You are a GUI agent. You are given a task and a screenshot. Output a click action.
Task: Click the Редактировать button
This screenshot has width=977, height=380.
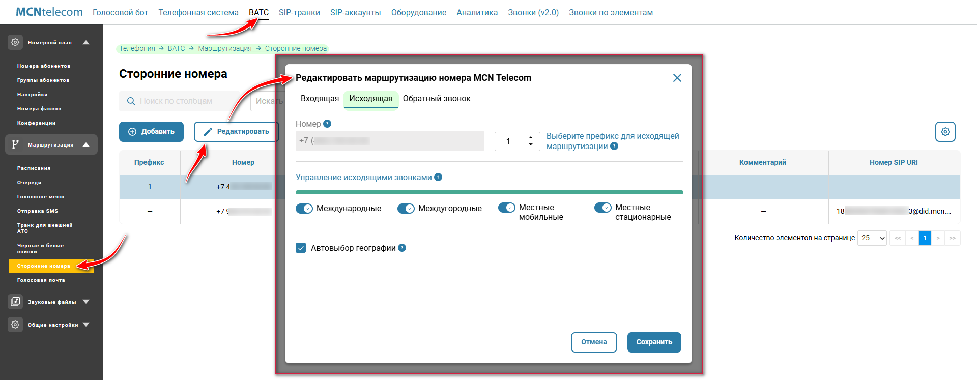[x=237, y=132]
